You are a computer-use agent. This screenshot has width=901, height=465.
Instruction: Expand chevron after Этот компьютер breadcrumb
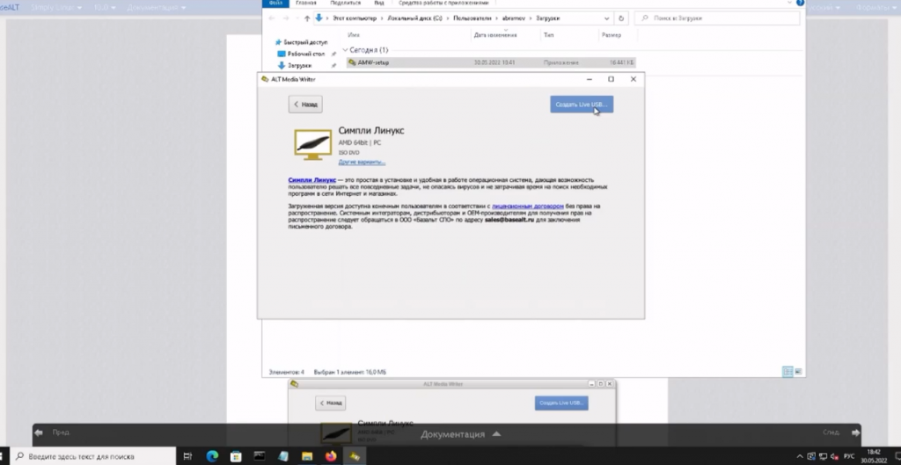(381, 18)
